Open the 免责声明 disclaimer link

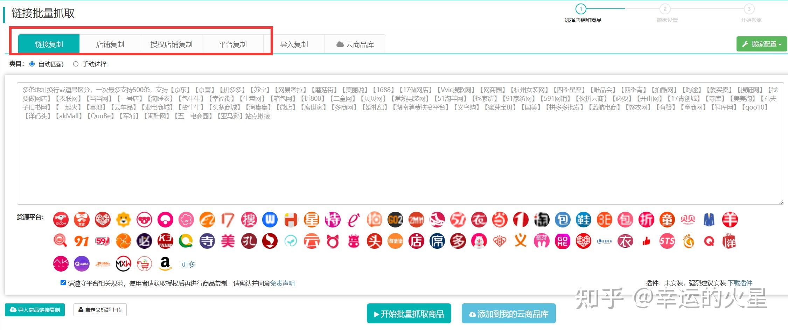(283, 283)
